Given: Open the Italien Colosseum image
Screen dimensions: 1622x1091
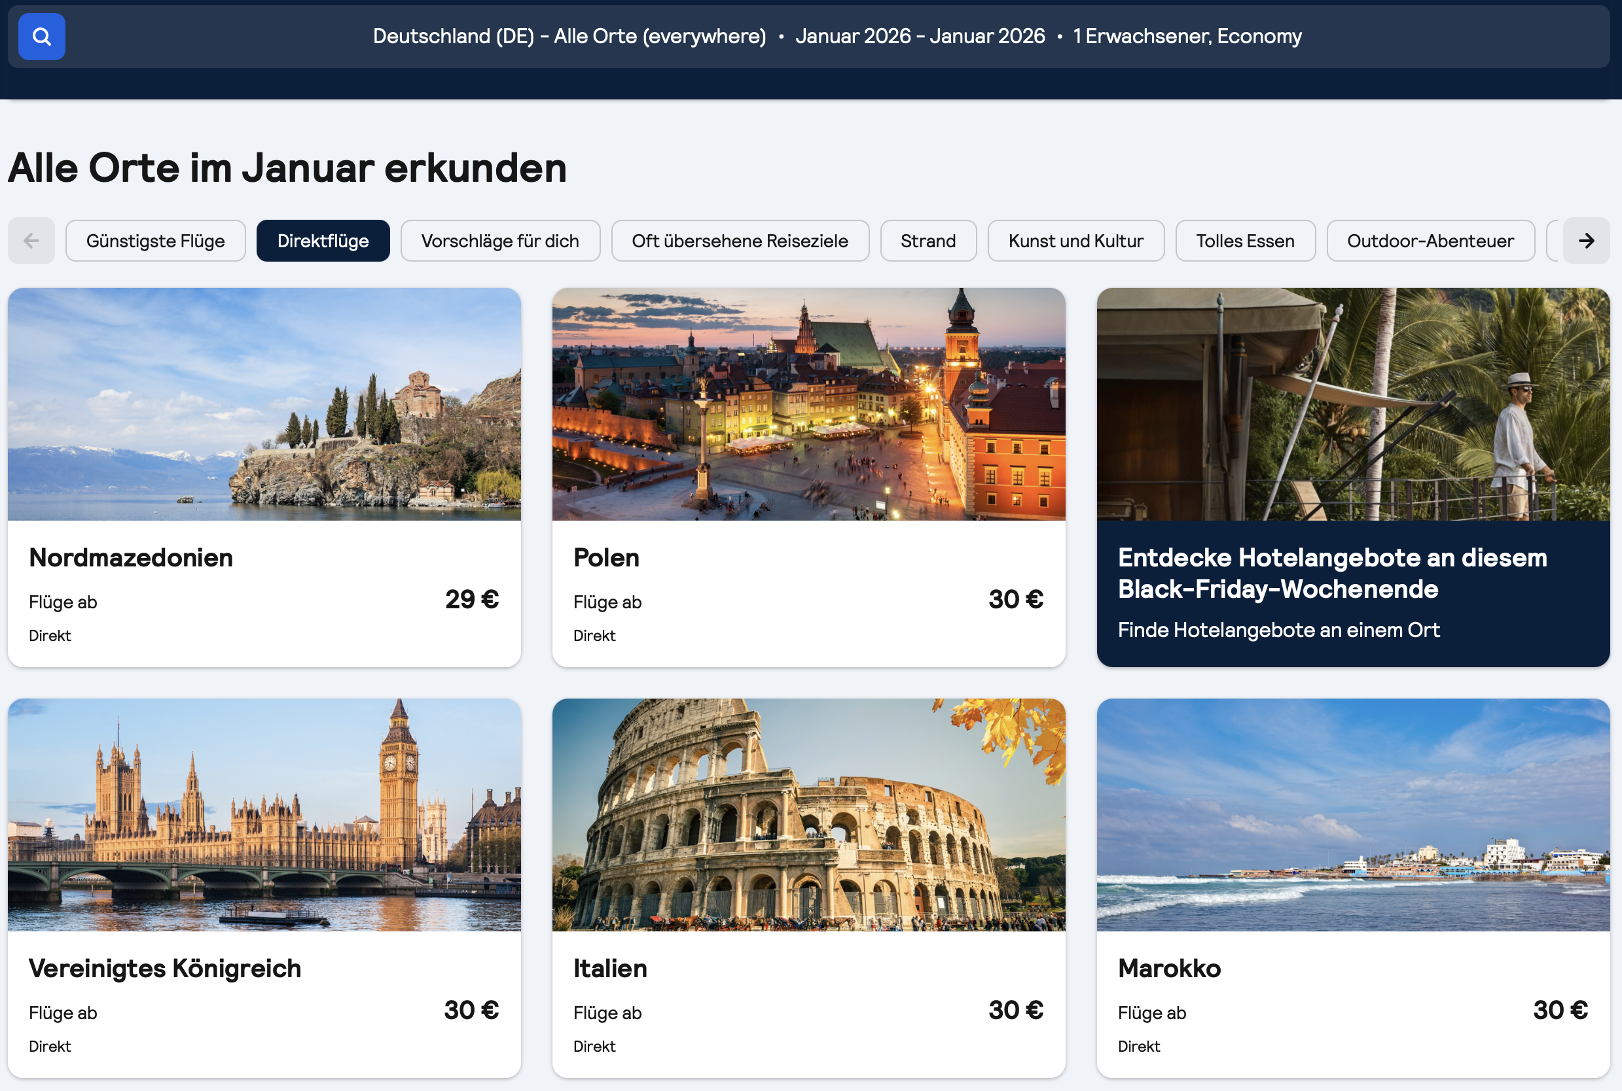Looking at the screenshot, I should pos(808,814).
